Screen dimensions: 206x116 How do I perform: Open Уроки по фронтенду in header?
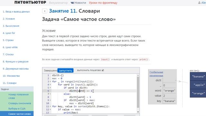point(103,3)
